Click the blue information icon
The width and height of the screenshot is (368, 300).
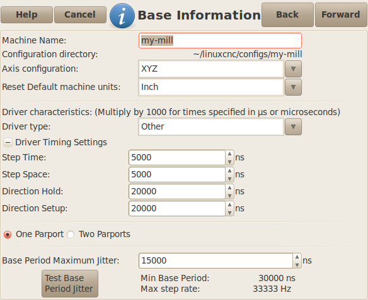(122, 16)
